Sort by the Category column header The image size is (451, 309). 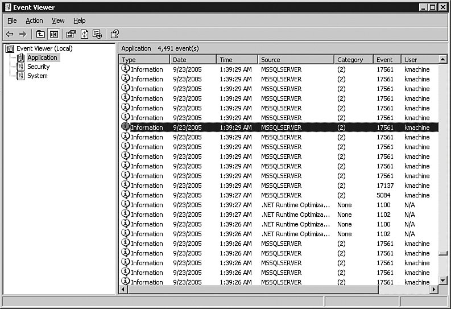point(354,60)
